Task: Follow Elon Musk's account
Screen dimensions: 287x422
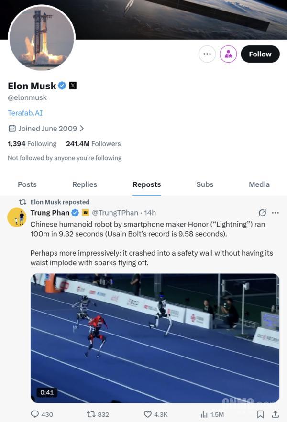Action: pyautogui.click(x=260, y=54)
